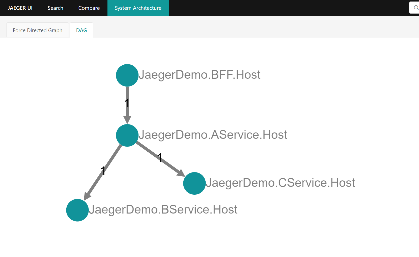Select the JaegerDemo.CService.Host node circle

194,183
